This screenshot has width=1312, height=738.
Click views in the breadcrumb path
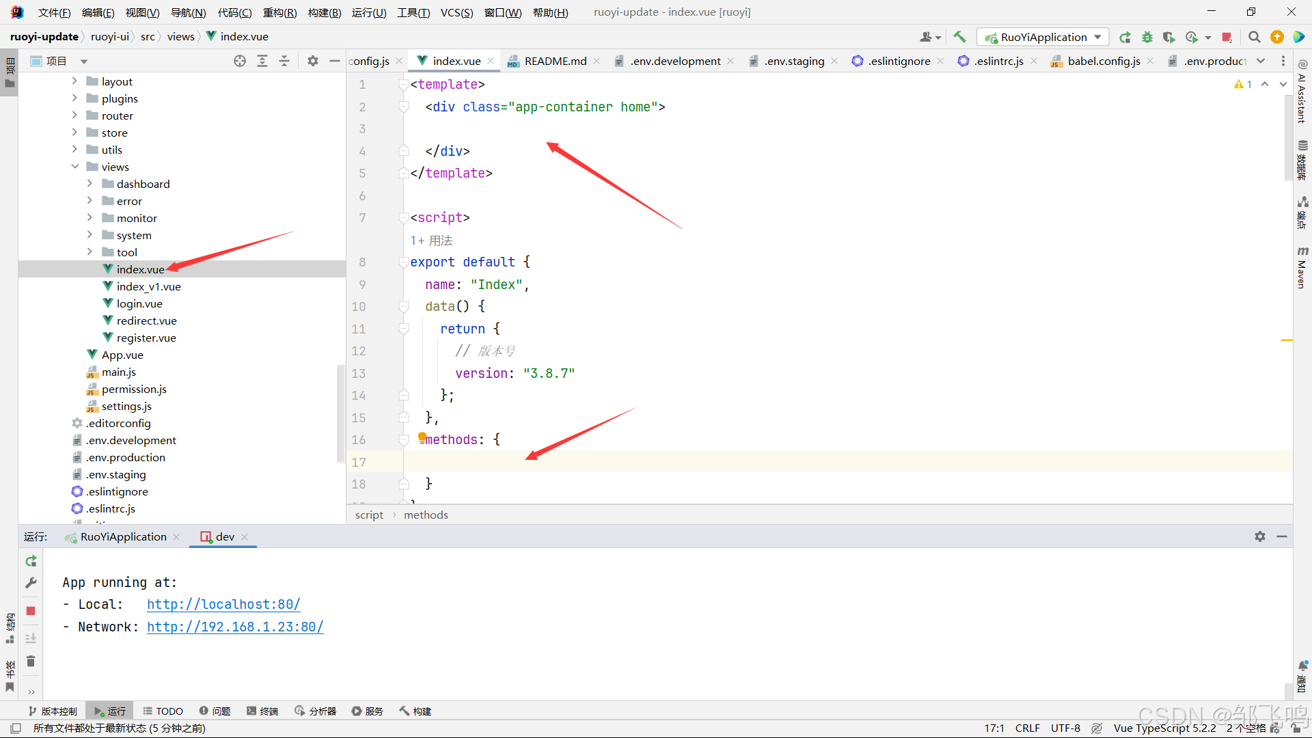tap(180, 36)
